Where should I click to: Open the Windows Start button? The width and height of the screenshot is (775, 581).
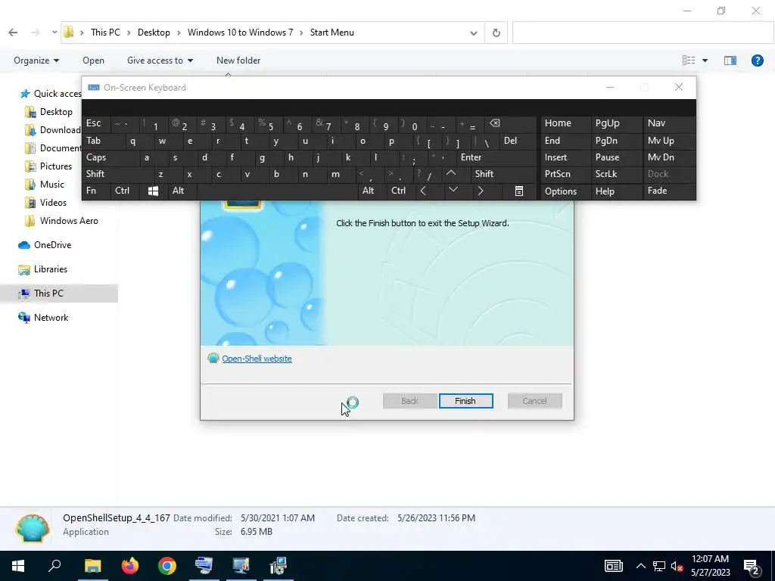pos(18,566)
